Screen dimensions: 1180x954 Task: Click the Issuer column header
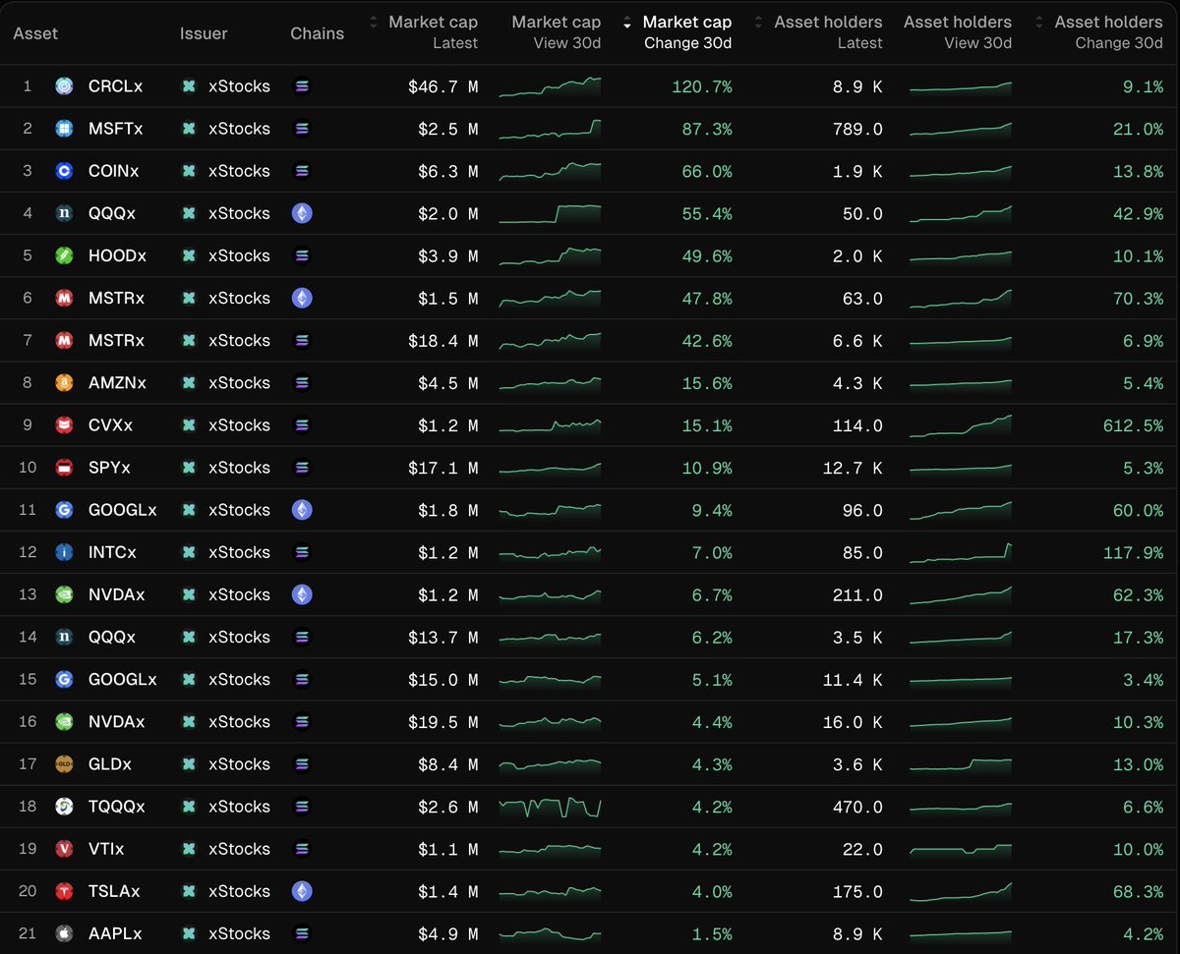coord(204,33)
